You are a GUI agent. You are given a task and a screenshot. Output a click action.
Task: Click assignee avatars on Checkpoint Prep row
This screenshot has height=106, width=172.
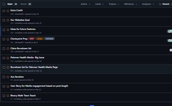tap(169, 41)
